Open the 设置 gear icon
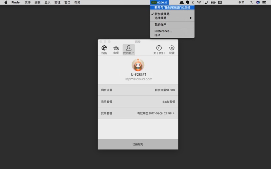Viewport: 271px width, 169px height. coord(172,49)
